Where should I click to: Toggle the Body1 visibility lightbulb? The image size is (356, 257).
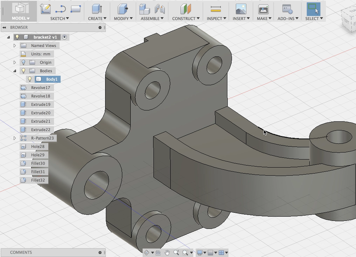[x=30, y=79]
